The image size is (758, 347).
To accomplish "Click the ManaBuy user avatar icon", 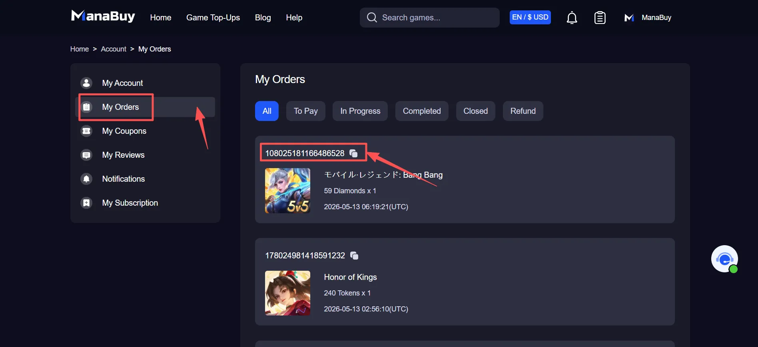I will [629, 18].
